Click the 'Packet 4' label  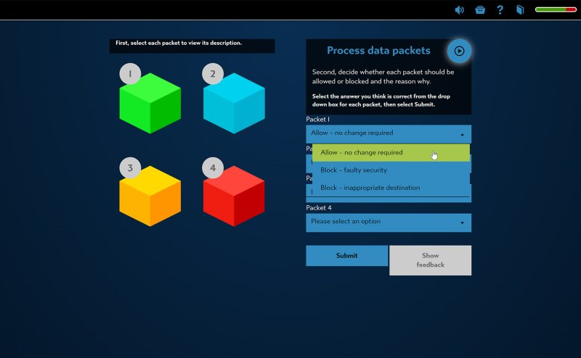(x=319, y=208)
